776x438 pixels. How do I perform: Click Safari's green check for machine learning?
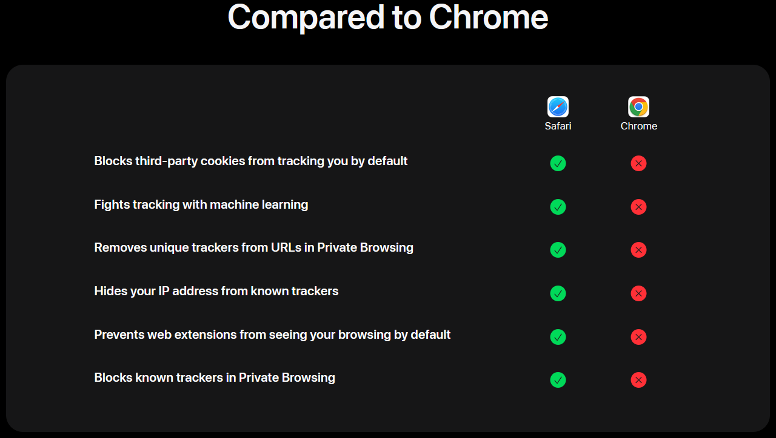(x=558, y=207)
